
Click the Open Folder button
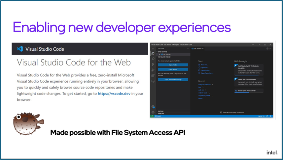point(173,65)
